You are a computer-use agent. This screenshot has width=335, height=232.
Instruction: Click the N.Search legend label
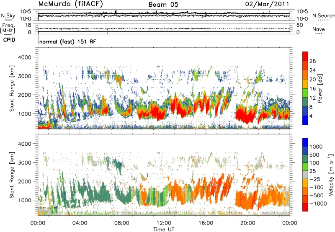(323, 15)
